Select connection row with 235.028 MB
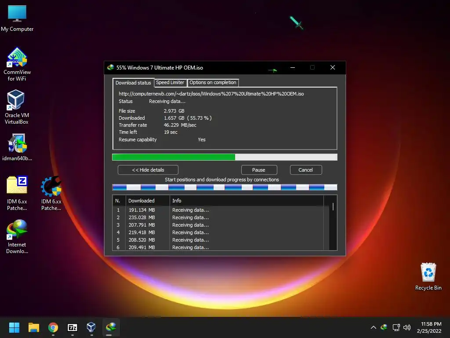The image size is (450, 338). [x=221, y=217]
